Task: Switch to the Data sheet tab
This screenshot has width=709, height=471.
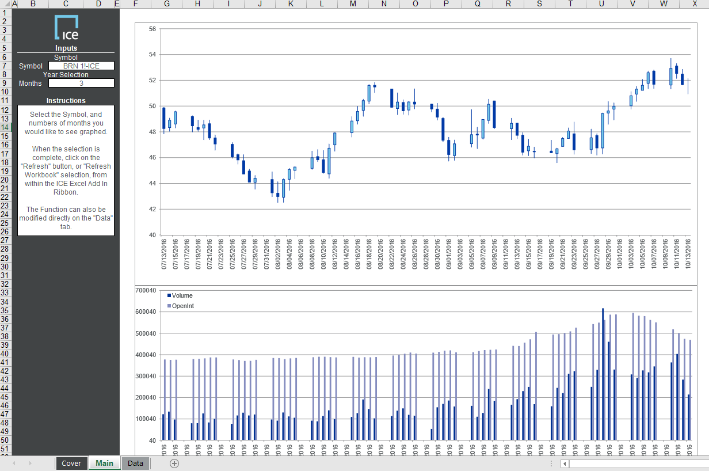Action: [x=135, y=463]
